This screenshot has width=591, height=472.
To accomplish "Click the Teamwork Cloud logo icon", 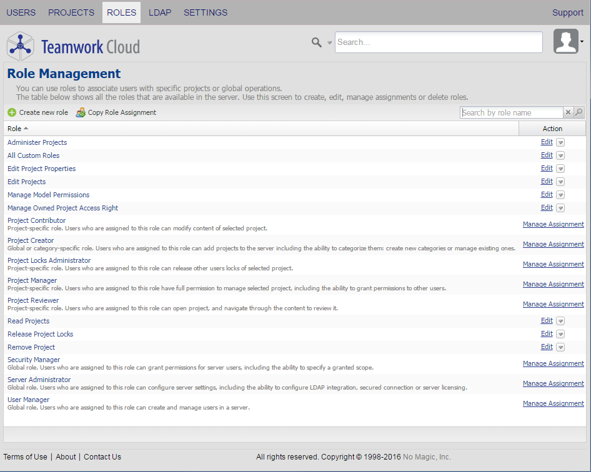I will point(20,46).
